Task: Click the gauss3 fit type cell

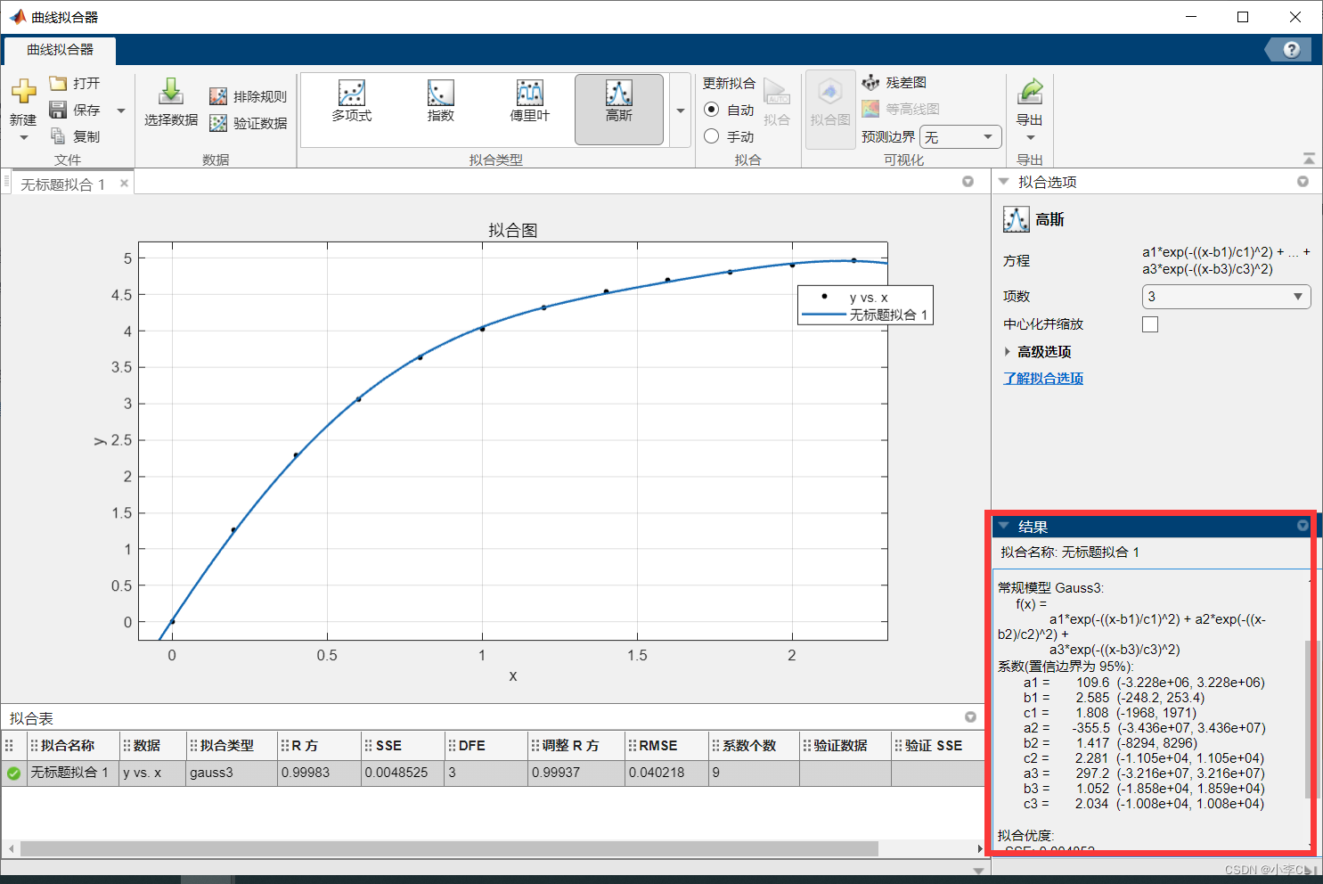Action: pos(231,773)
